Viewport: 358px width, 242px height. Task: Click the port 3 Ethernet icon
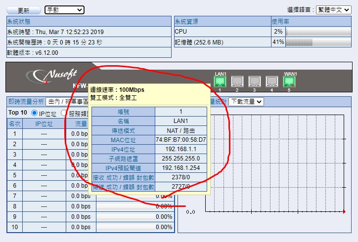255,81
